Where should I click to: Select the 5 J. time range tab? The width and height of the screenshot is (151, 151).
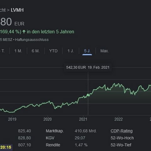[x=87, y=51]
